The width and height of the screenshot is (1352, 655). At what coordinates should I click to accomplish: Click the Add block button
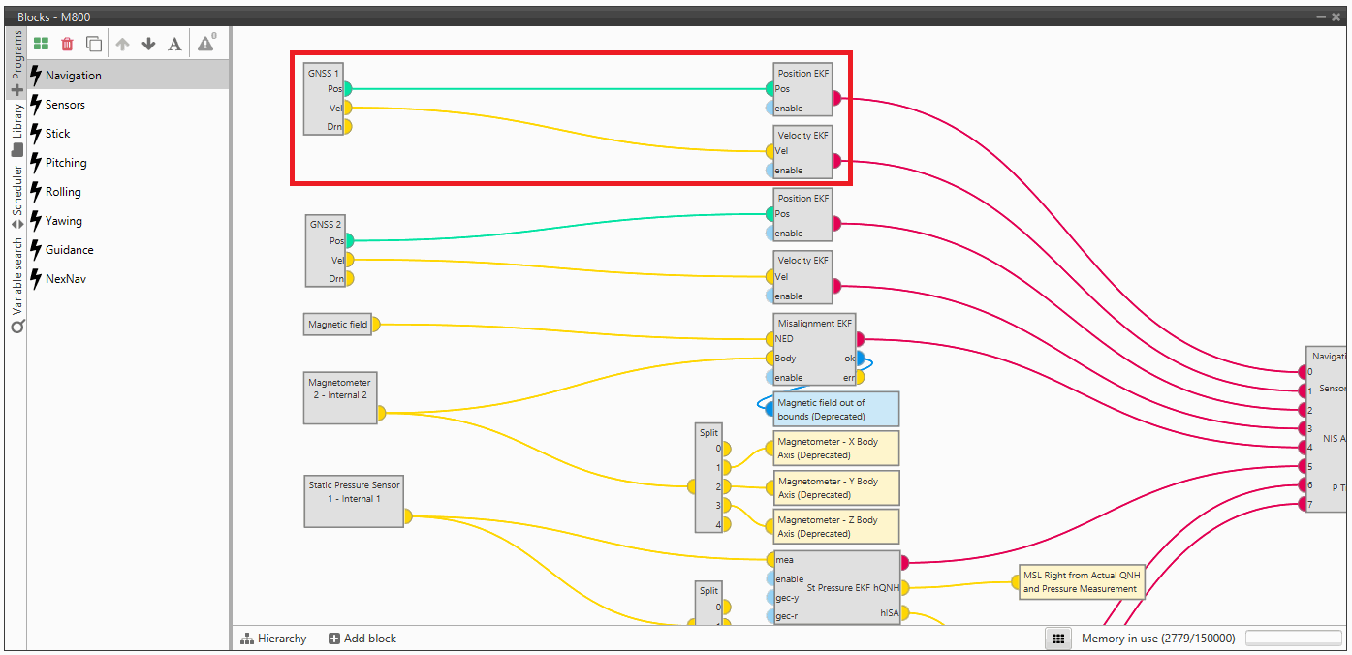tap(362, 639)
